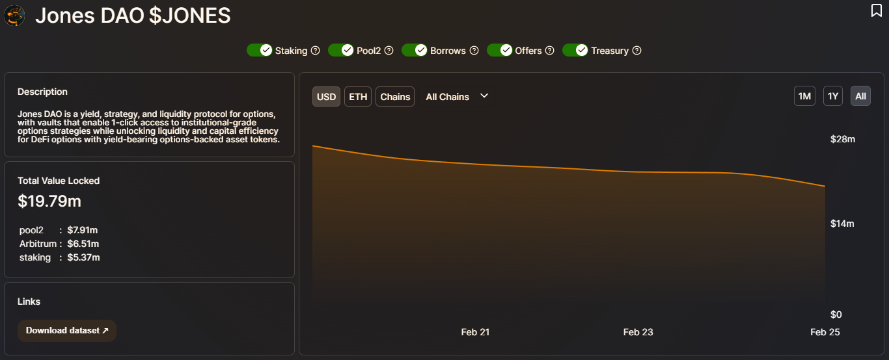Switch chart denomination to ETH
Viewport: 889px width, 360px height.
point(358,96)
